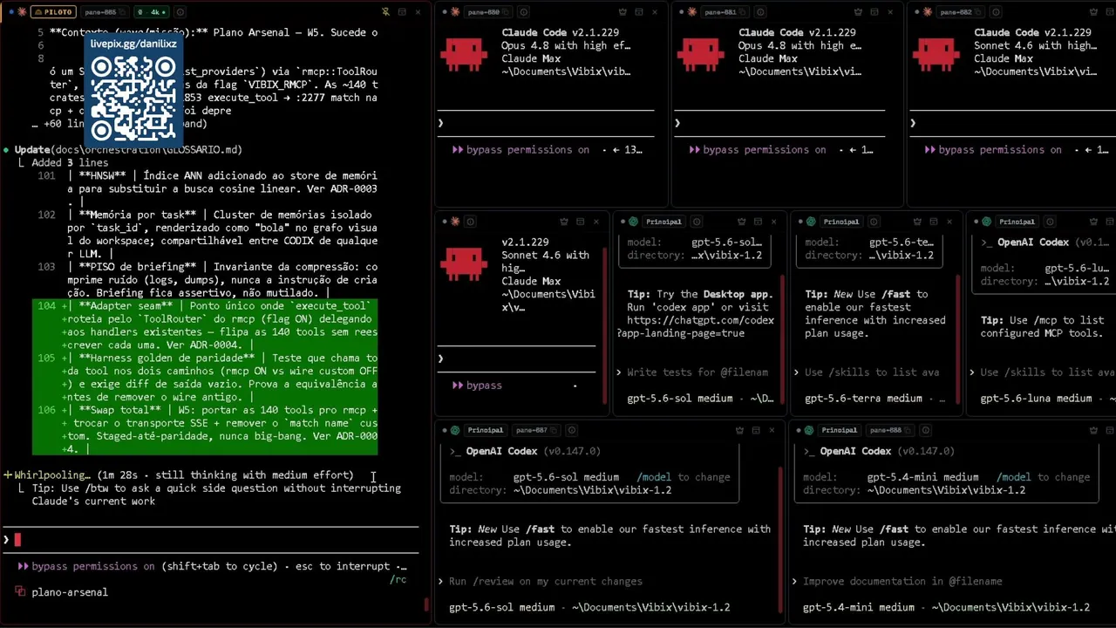
Task: Toggle bypass permissions in pane-881
Action: (x=758, y=150)
